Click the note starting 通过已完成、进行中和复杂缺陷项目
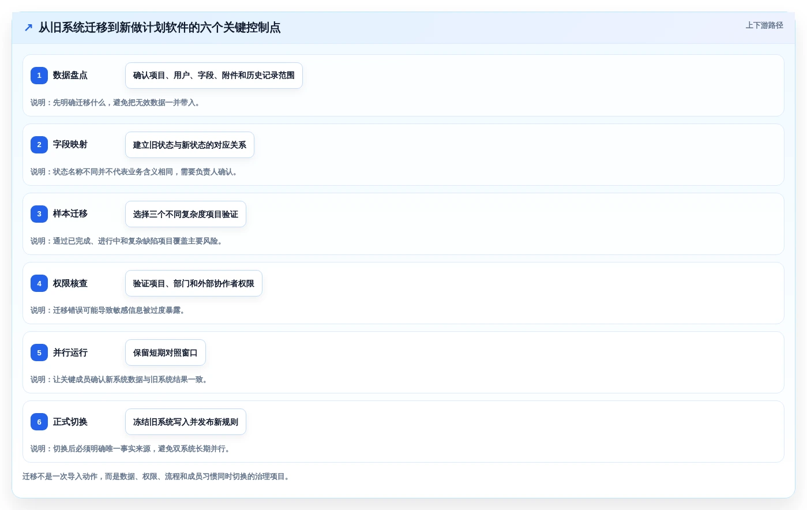Screen dimensions: 807x510 (x=126, y=241)
